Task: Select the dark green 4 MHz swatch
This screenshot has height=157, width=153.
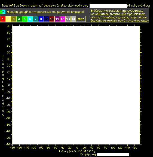Action: (19, 19)
